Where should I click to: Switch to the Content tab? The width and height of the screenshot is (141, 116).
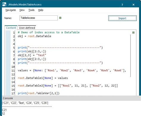[11, 28]
